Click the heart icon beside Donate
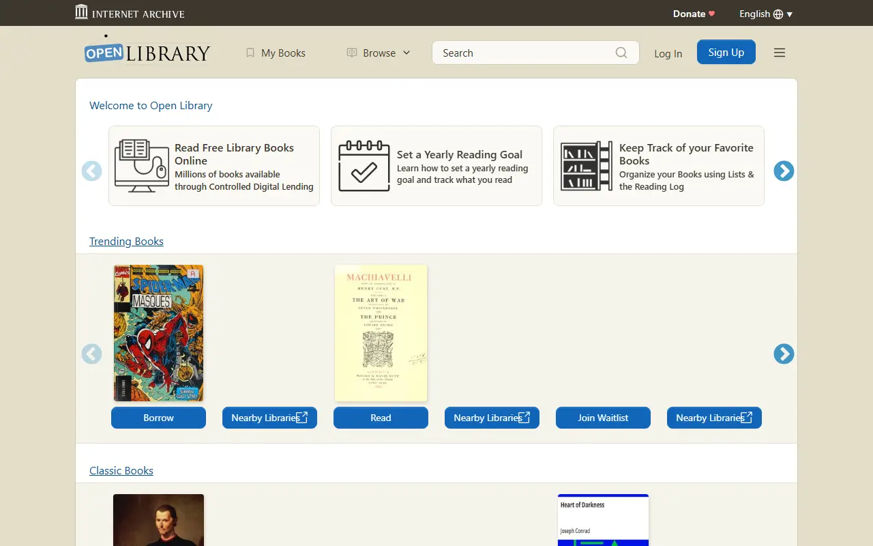This screenshot has width=873, height=546. click(712, 14)
